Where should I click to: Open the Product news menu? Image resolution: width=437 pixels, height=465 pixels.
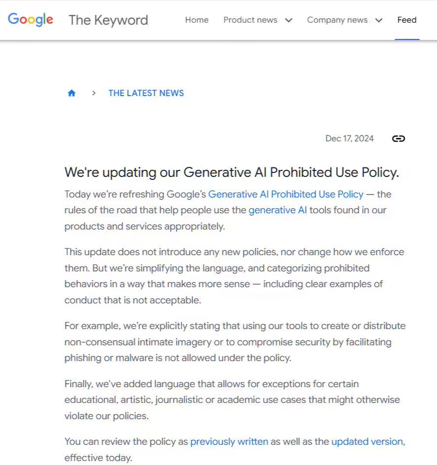coord(250,20)
